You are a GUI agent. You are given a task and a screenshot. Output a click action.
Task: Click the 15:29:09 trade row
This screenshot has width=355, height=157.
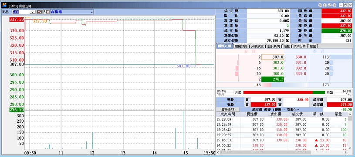282,119
